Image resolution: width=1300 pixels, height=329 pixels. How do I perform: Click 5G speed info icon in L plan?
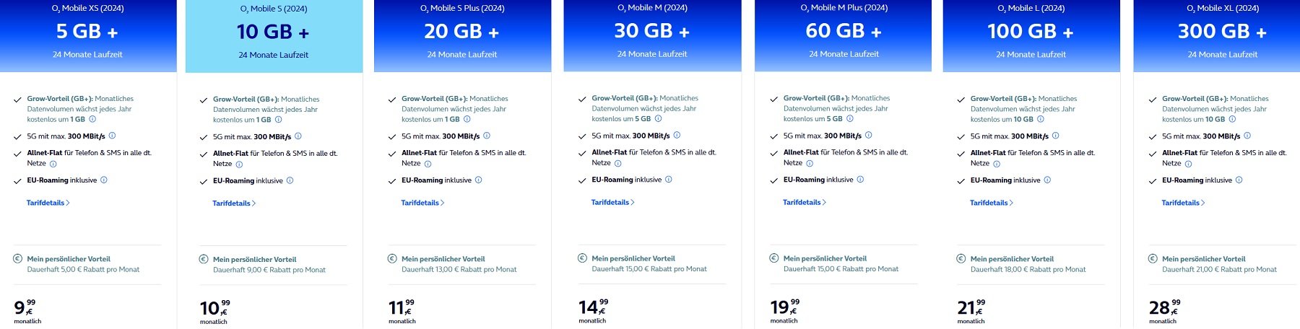1056,136
